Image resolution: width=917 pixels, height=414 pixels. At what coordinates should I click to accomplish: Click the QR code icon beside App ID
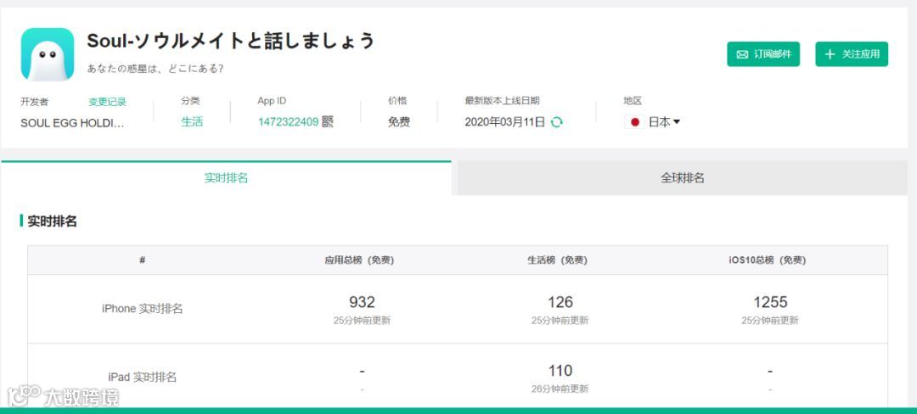[328, 121]
